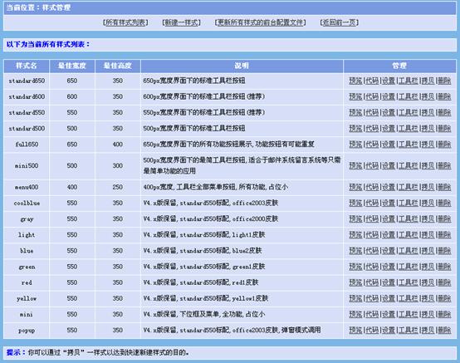
Task: Click the menu400 style name cell
Action: 27,187
